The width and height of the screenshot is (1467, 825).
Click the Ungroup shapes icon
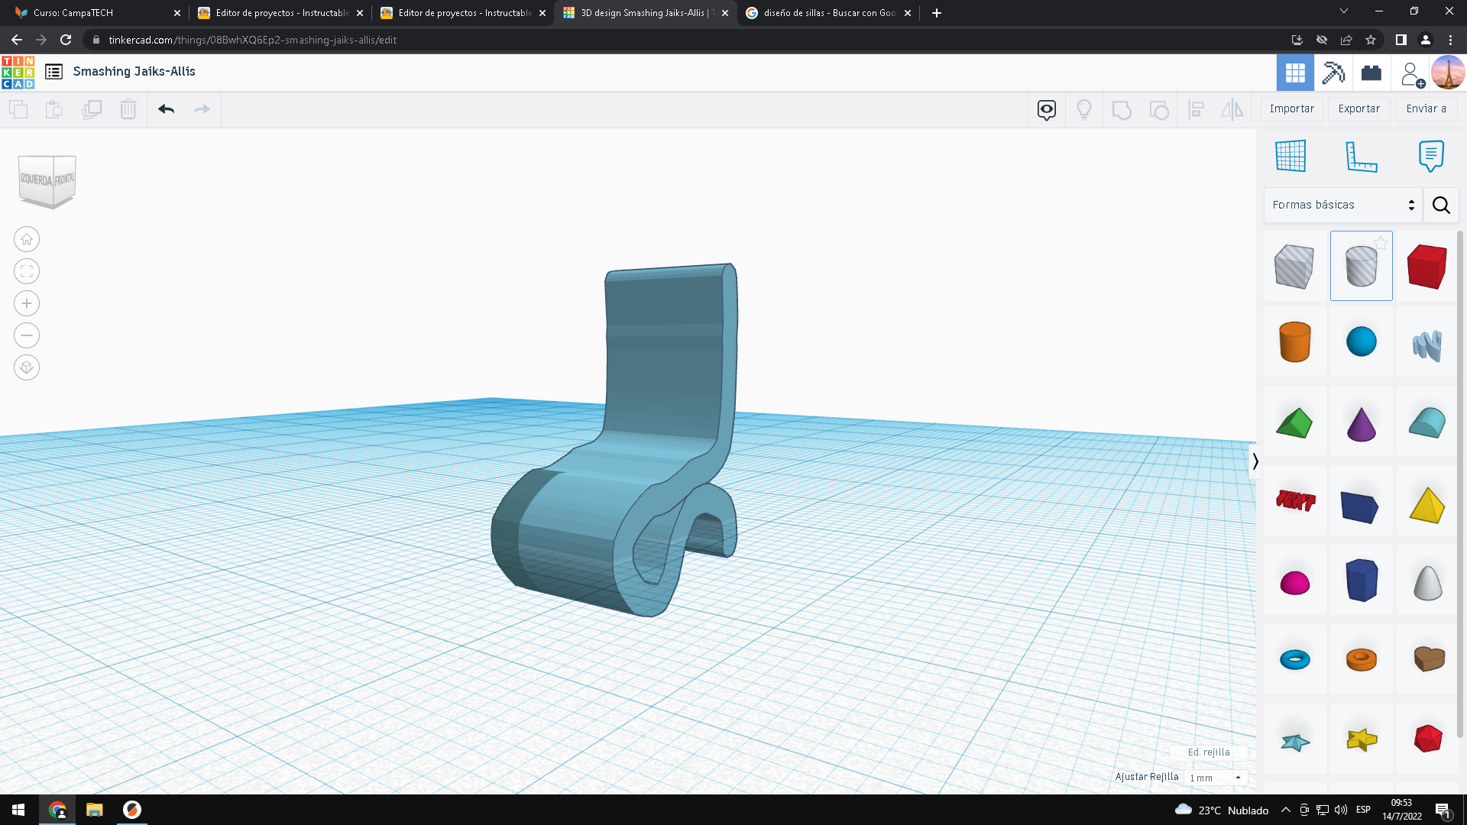coord(1159,110)
